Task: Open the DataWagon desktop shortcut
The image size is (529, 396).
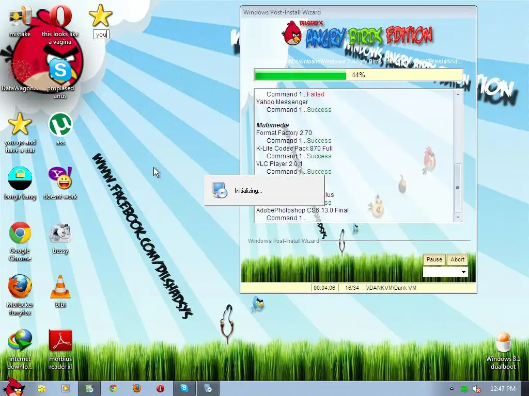Action: click(20, 75)
